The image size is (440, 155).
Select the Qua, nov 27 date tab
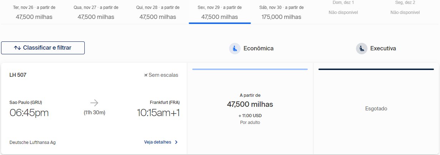[96, 12]
